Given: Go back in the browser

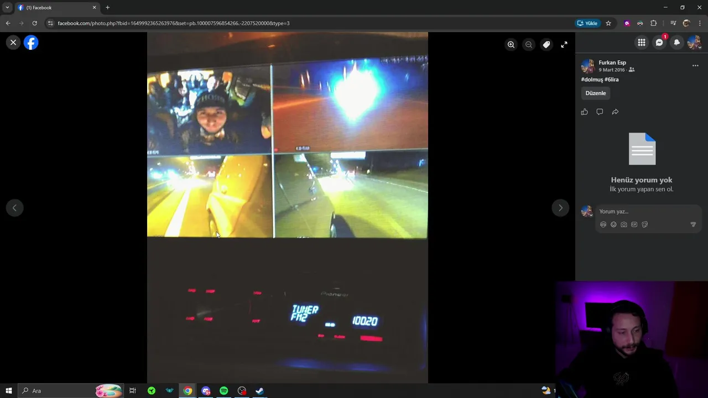Looking at the screenshot, I should point(8,23).
